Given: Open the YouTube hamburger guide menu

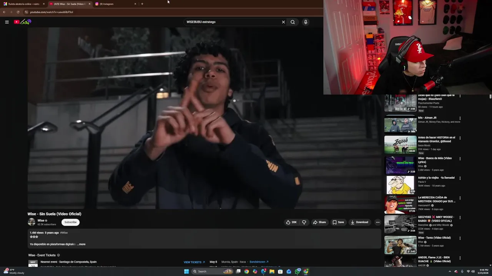Looking at the screenshot, I should 7,22.
